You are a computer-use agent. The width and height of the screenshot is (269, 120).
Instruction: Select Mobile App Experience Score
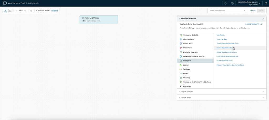point(227,52)
